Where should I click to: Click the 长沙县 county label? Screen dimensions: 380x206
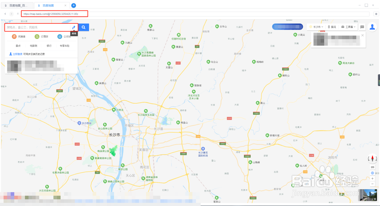(158, 129)
